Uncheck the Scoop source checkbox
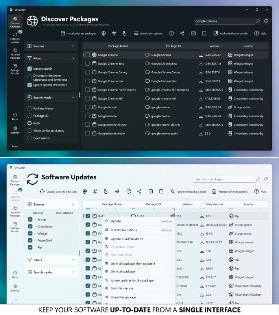This screenshot has height=315, width=279. click(30, 219)
